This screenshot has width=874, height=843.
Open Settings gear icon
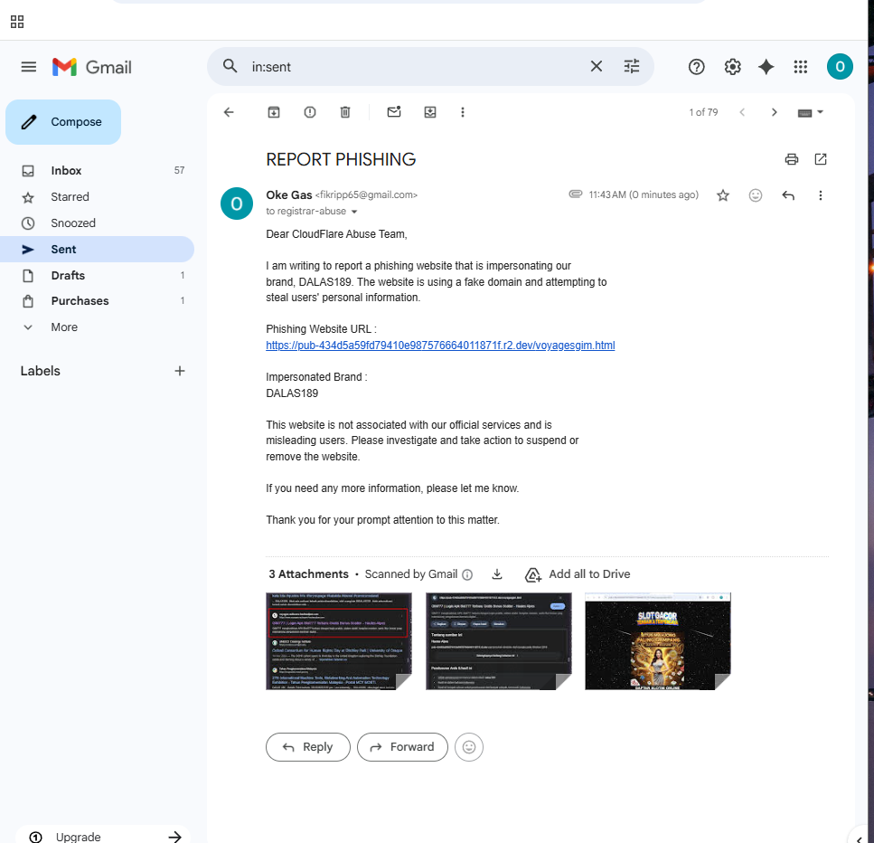pyautogui.click(x=732, y=67)
